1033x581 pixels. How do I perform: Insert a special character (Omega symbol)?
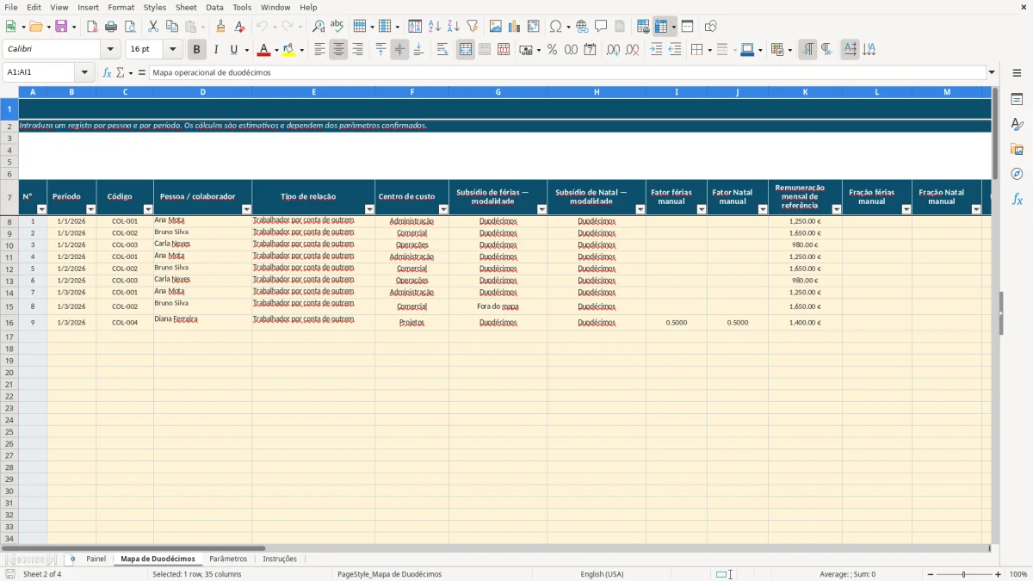point(555,27)
